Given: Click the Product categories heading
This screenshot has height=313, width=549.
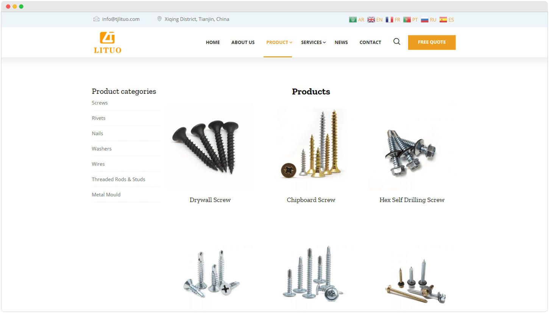Looking at the screenshot, I should pyautogui.click(x=124, y=92).
